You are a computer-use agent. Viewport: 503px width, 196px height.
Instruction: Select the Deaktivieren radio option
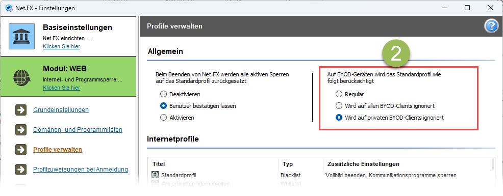tap(163, 94)
